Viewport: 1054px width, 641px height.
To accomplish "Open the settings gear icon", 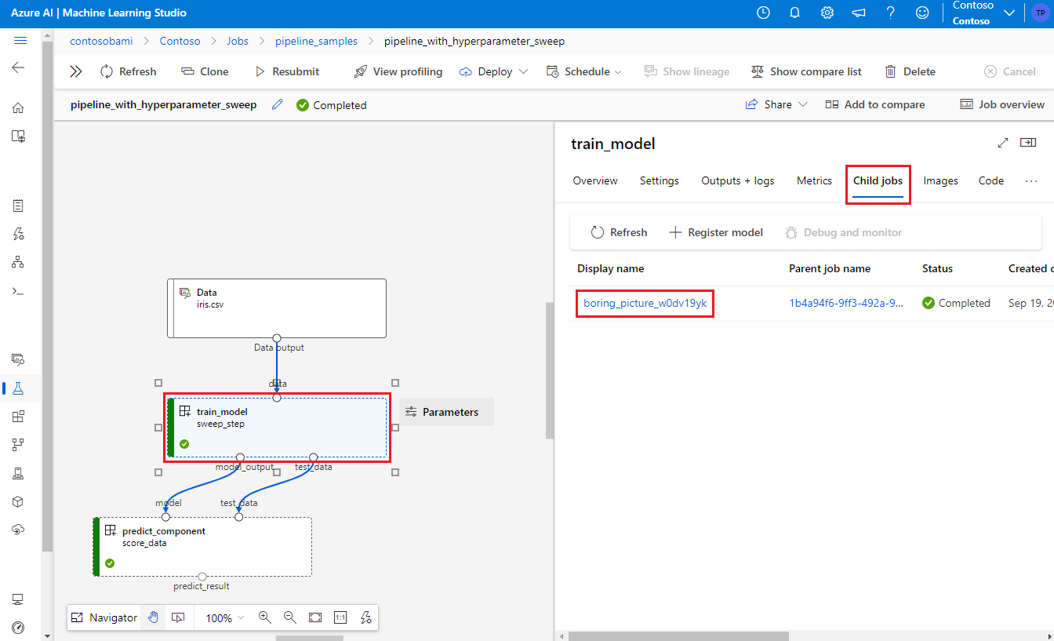I will click(x=827, y=13).
